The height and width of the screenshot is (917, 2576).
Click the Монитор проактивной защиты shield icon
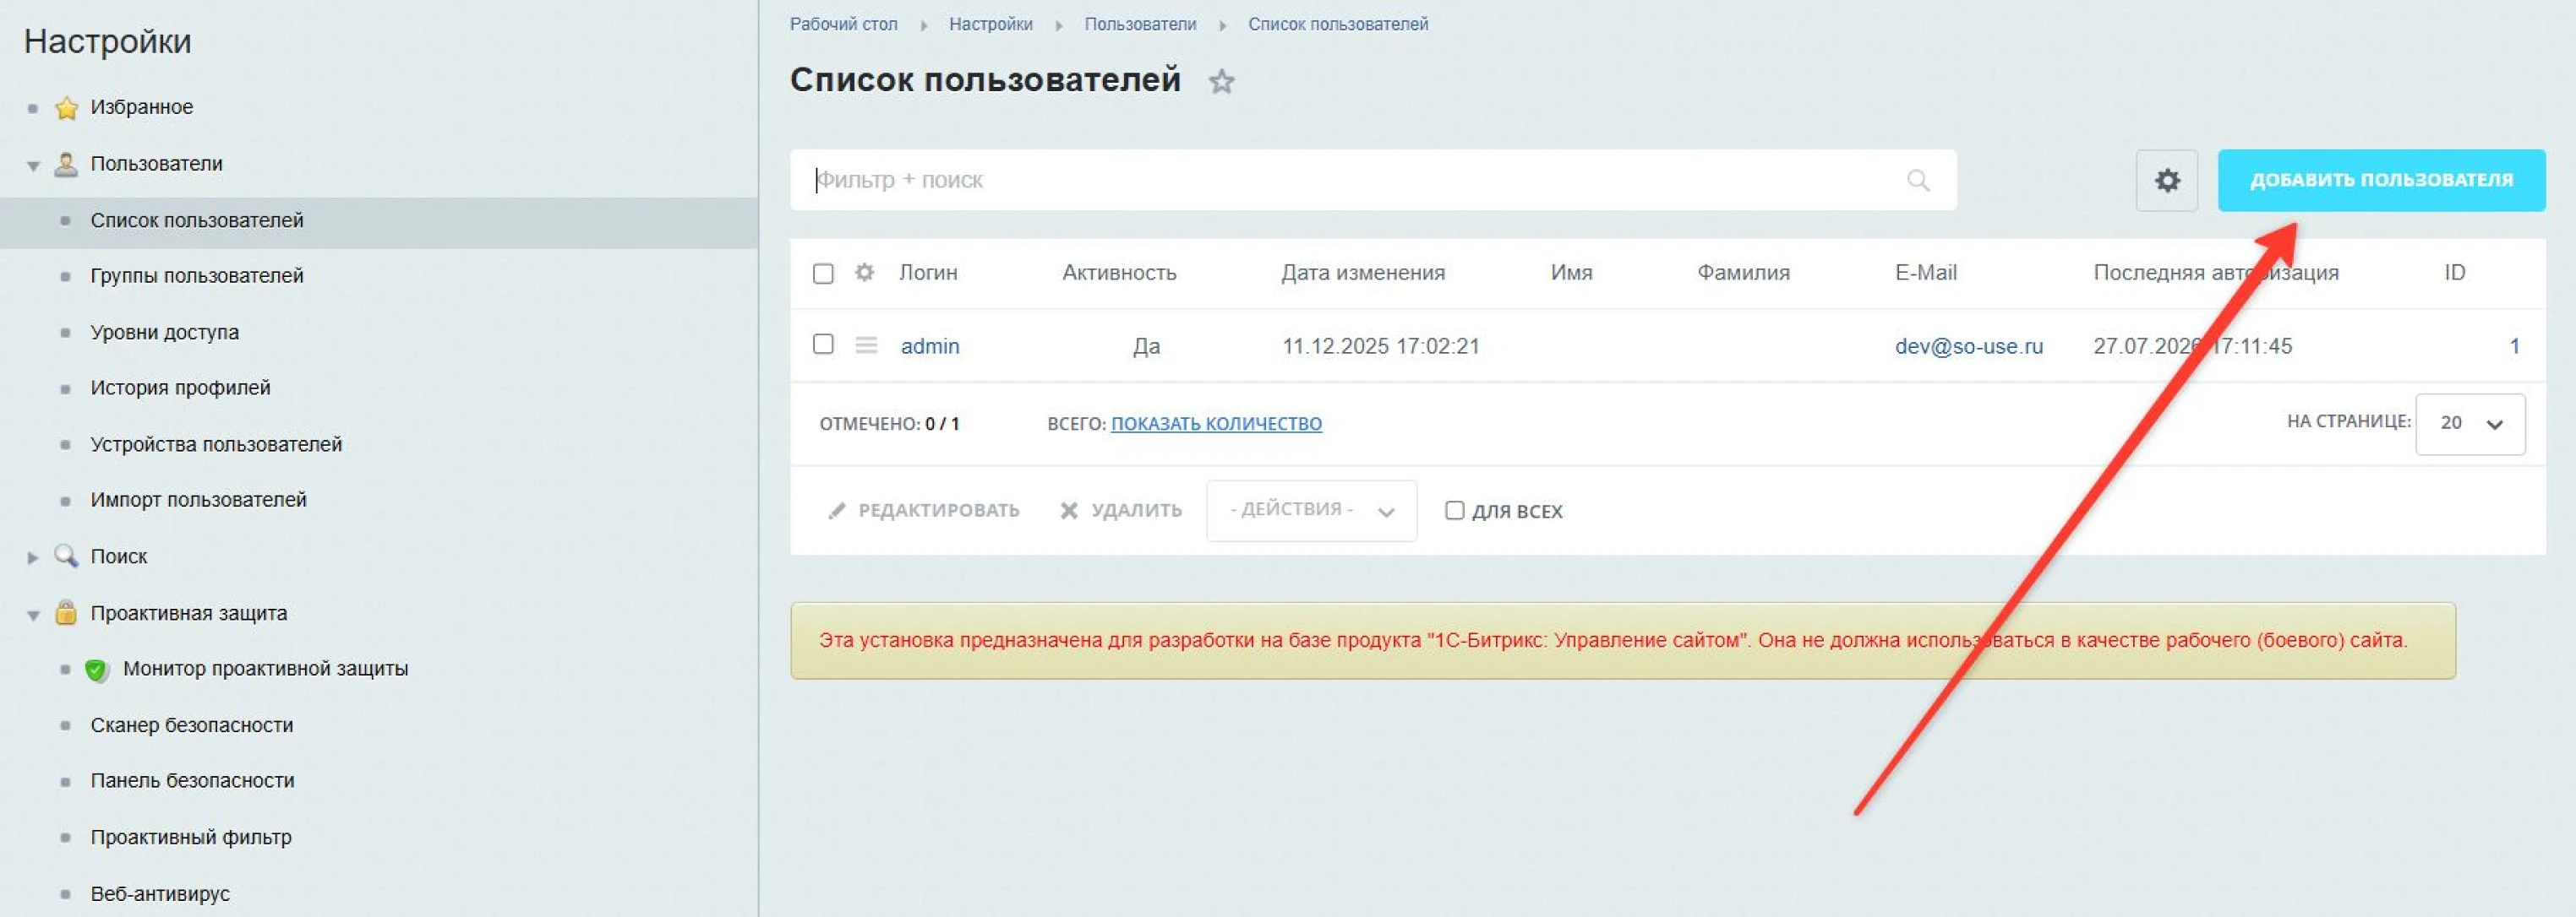coord(96,670)
